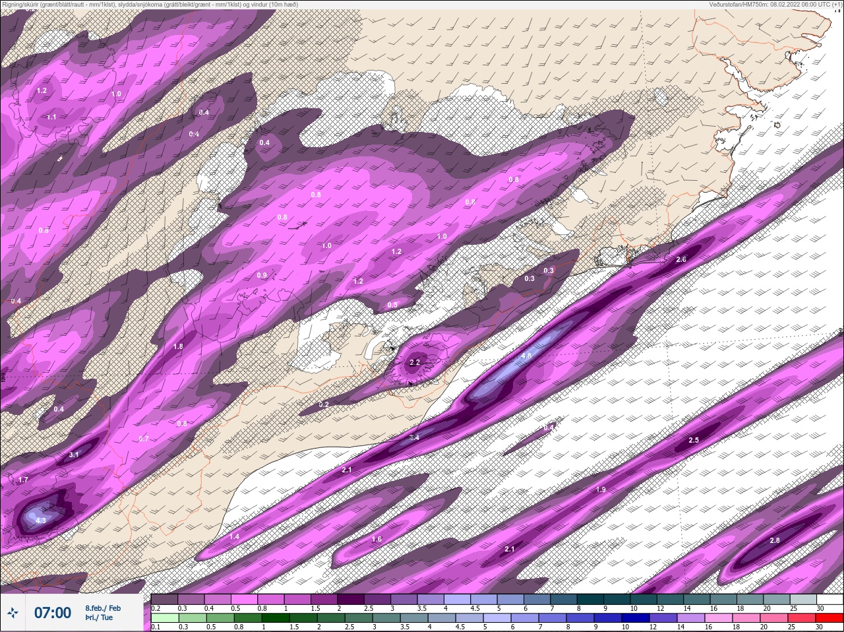Pick the upper-row legend swatch between 0.2 and 0.3
Screen dimensions: 844x632
(x=165, y=600)
